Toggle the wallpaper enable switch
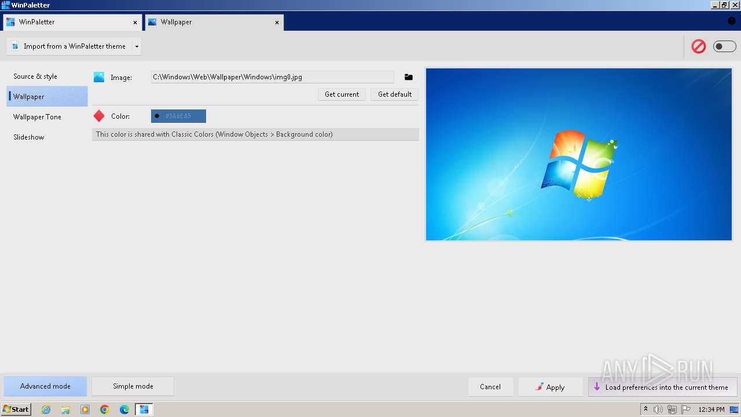This screenshot has height=417, width=741. [x=724, y=46]
